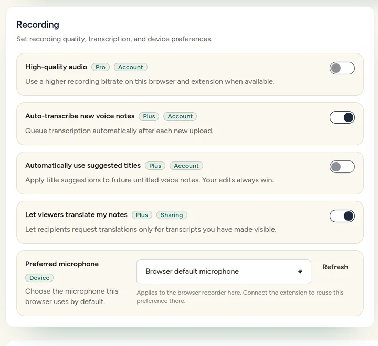Click 'Let recipients request translations' description
The image size is (378, 346).
pos(151,229)
